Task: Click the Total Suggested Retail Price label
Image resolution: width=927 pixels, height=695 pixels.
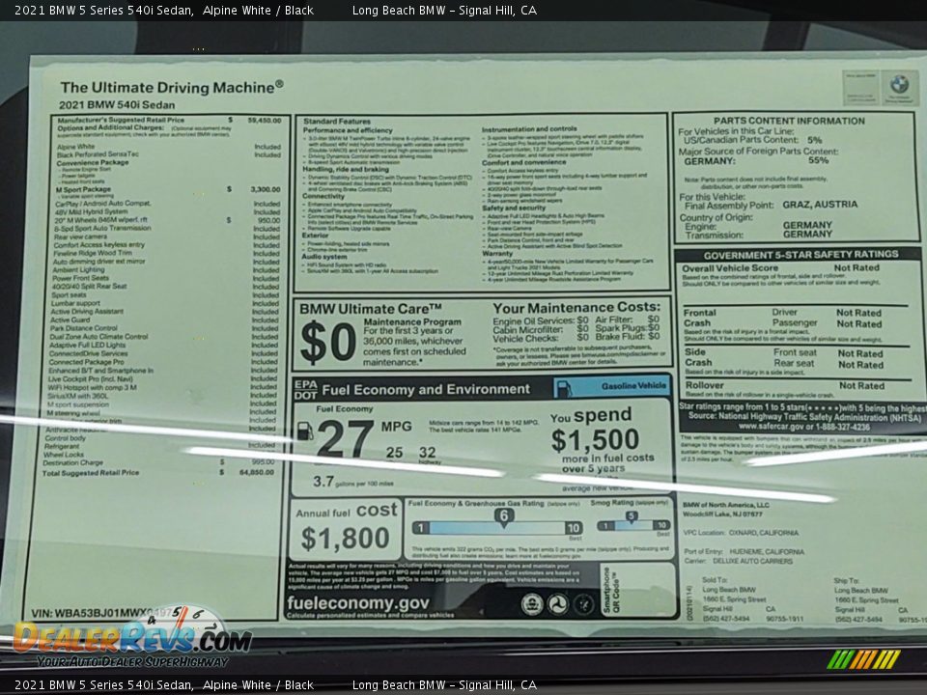Action: [91, 473]
